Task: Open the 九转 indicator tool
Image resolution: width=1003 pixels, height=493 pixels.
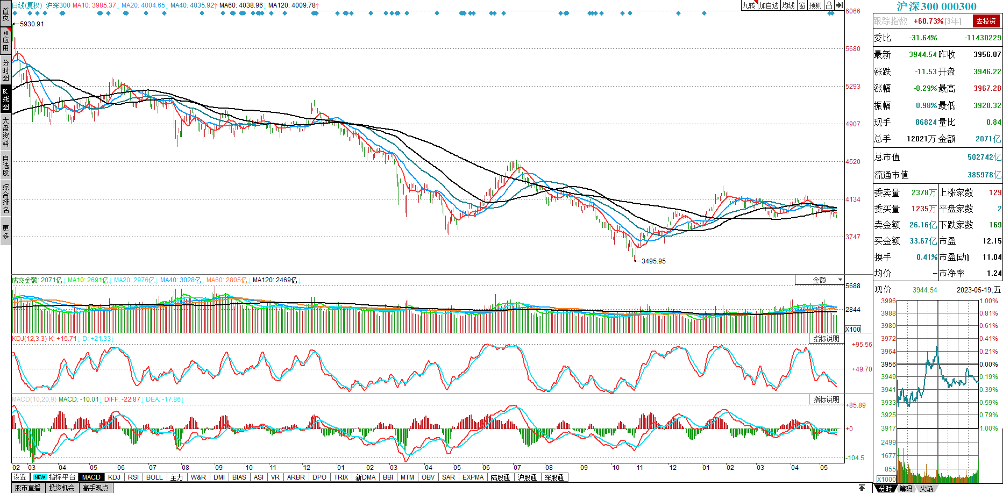Action: point(749,5)
